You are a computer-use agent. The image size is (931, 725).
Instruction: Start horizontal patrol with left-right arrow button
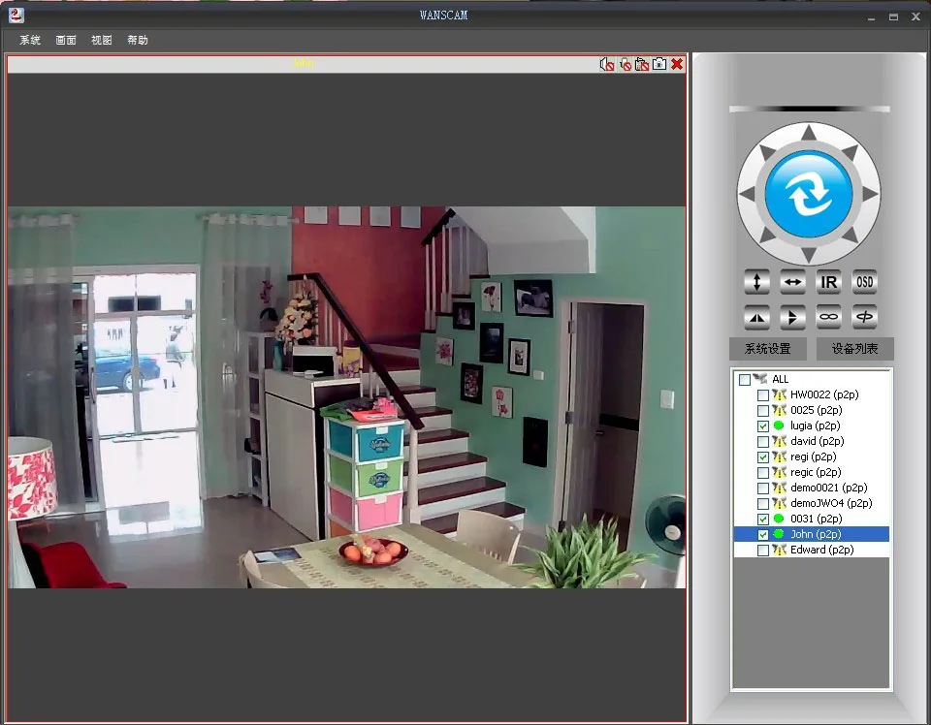pos(792,282)
